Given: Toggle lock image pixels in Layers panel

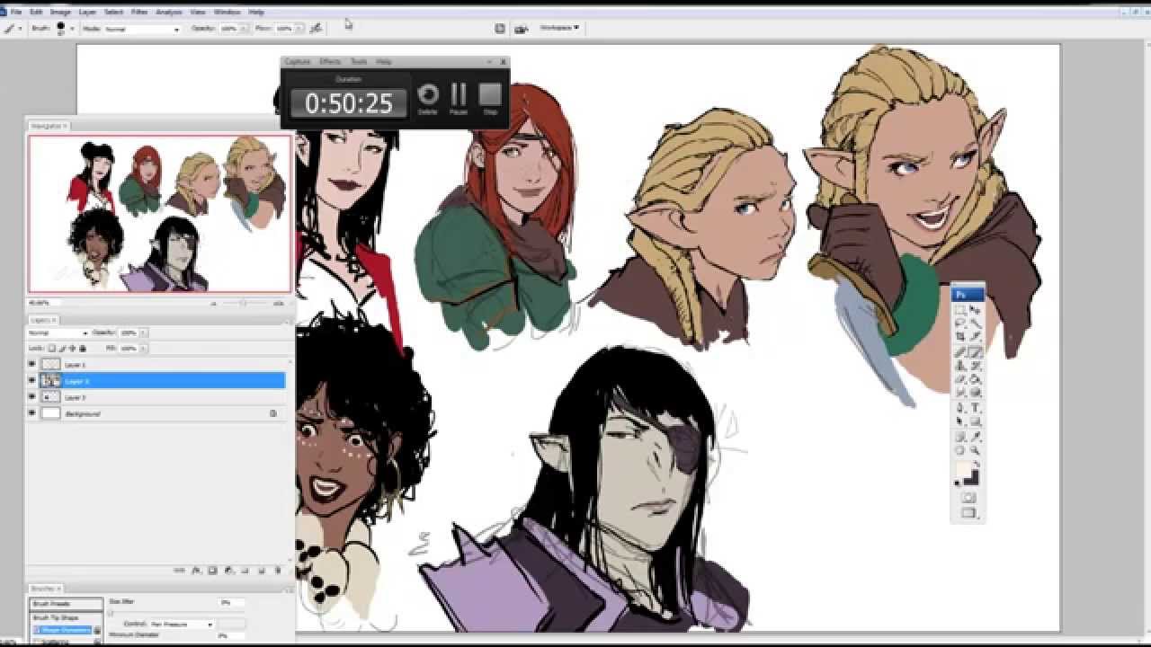Looking at the screenshot, I should pos(62,348).
